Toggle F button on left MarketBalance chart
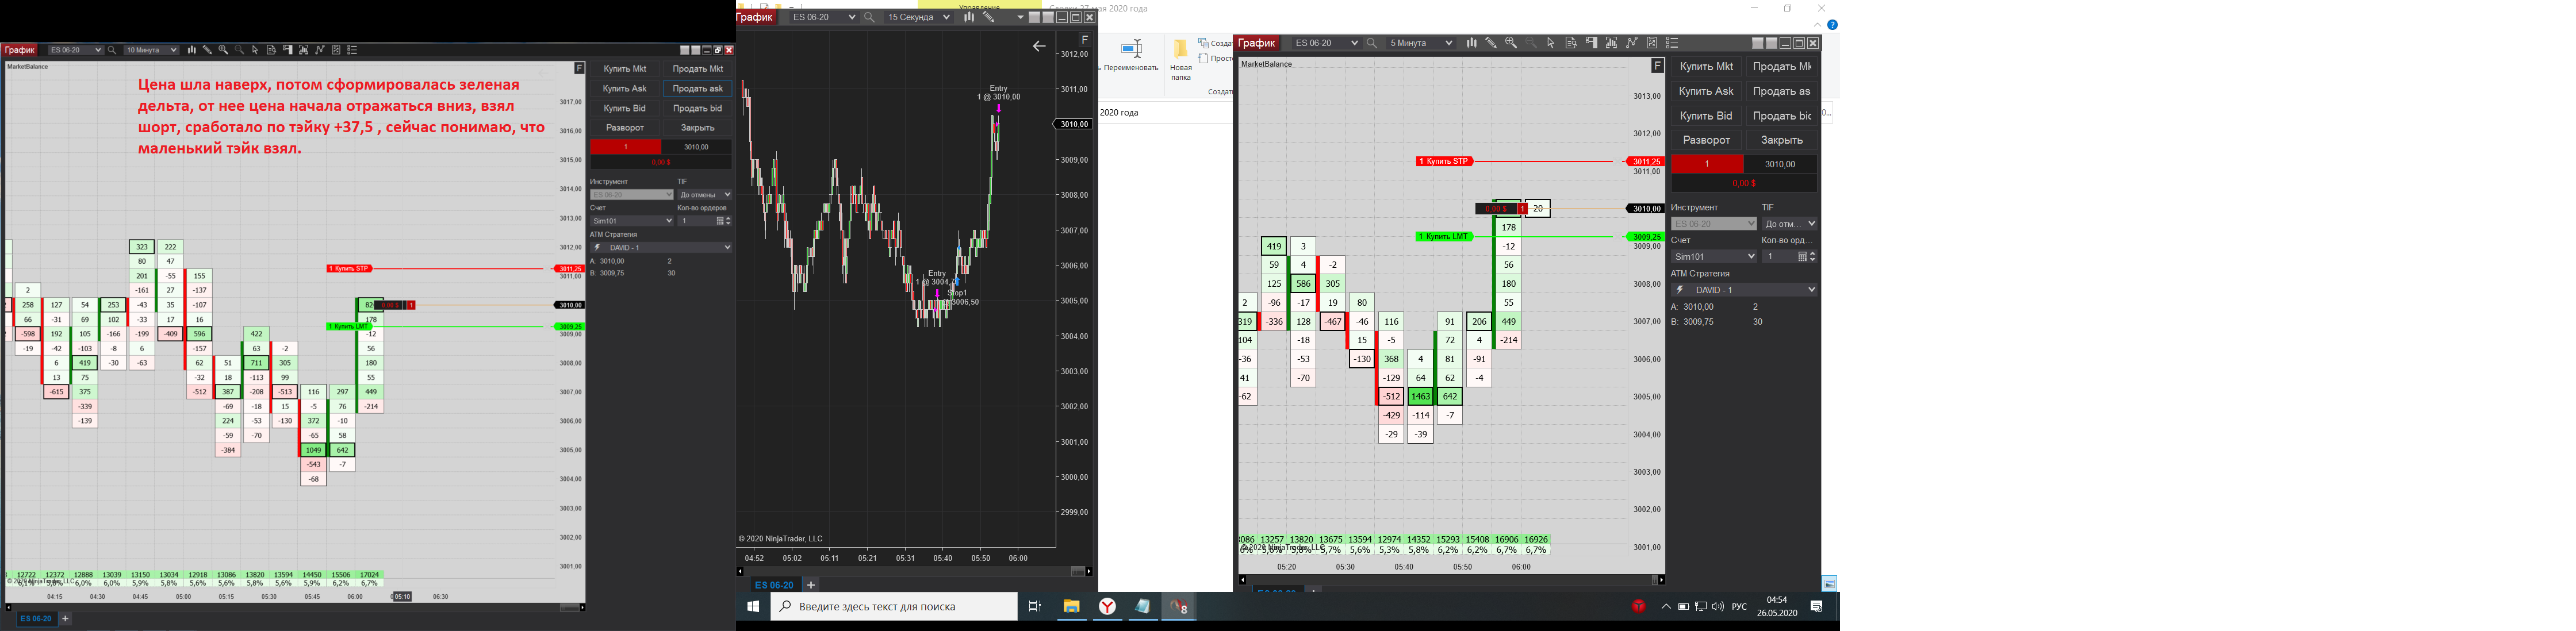The height and width of the screenshot is (631, 2576). (579, 68)
